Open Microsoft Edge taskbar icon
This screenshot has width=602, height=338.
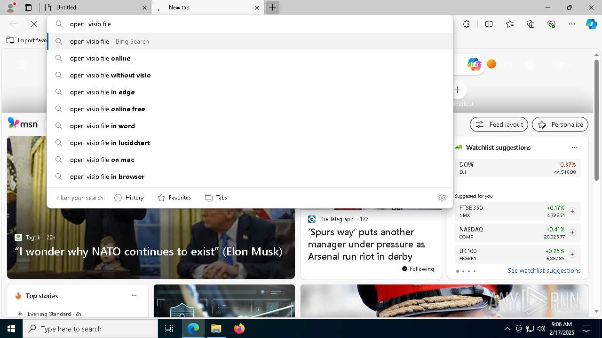(x=193, y=329)
